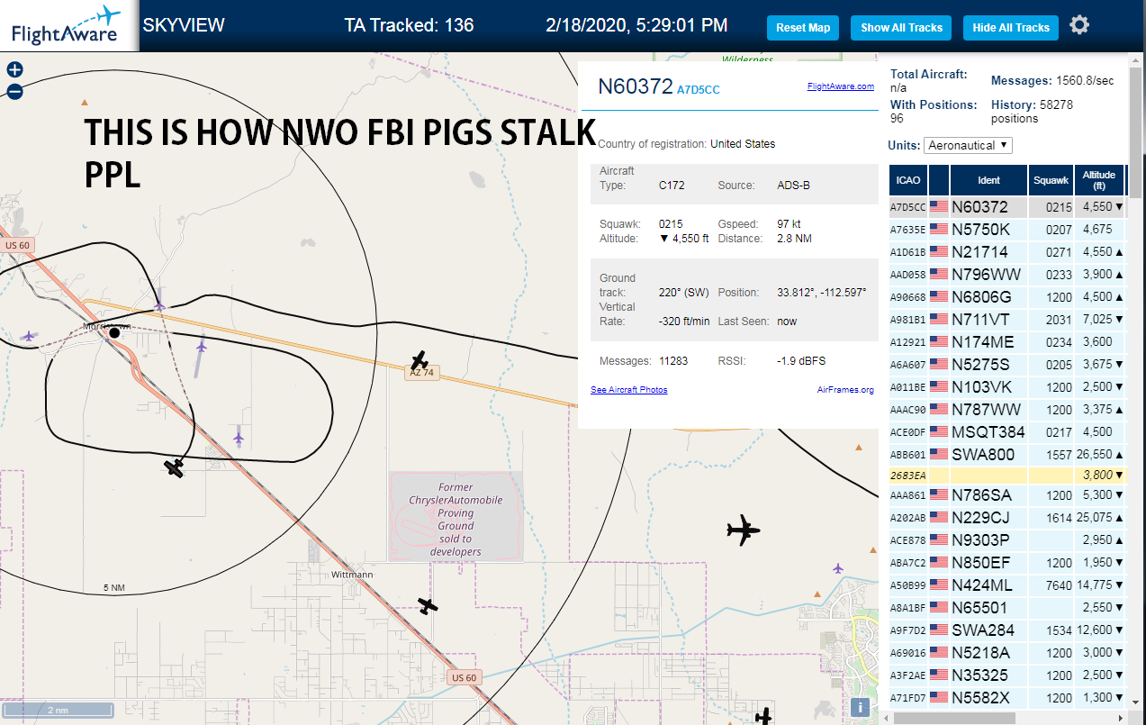Sort table by Altitude (ft) column header

click(1099, 180)
